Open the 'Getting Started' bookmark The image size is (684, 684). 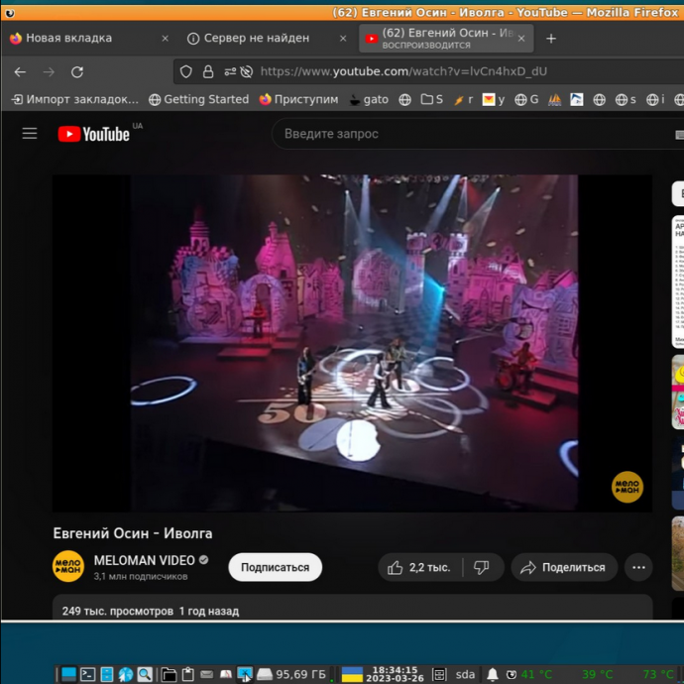pyautogui.click(x=198, y=99)
